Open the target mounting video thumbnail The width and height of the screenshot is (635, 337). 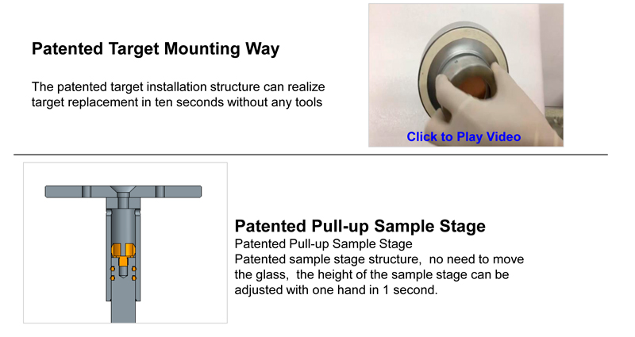click(x=466, y=75)
